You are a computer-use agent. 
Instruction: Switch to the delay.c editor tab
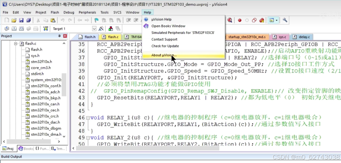coord(301,37)
